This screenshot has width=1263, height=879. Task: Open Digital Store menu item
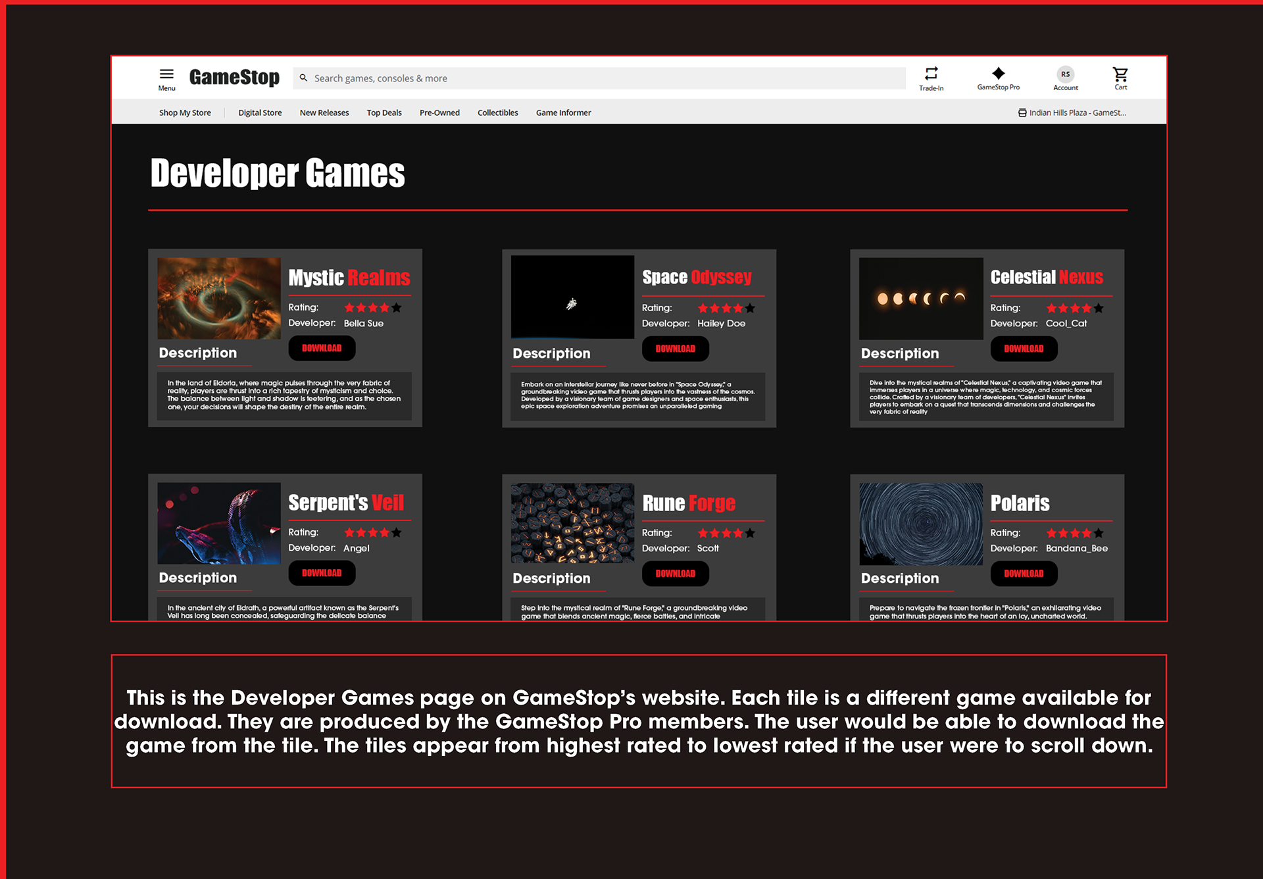point(260,113)
